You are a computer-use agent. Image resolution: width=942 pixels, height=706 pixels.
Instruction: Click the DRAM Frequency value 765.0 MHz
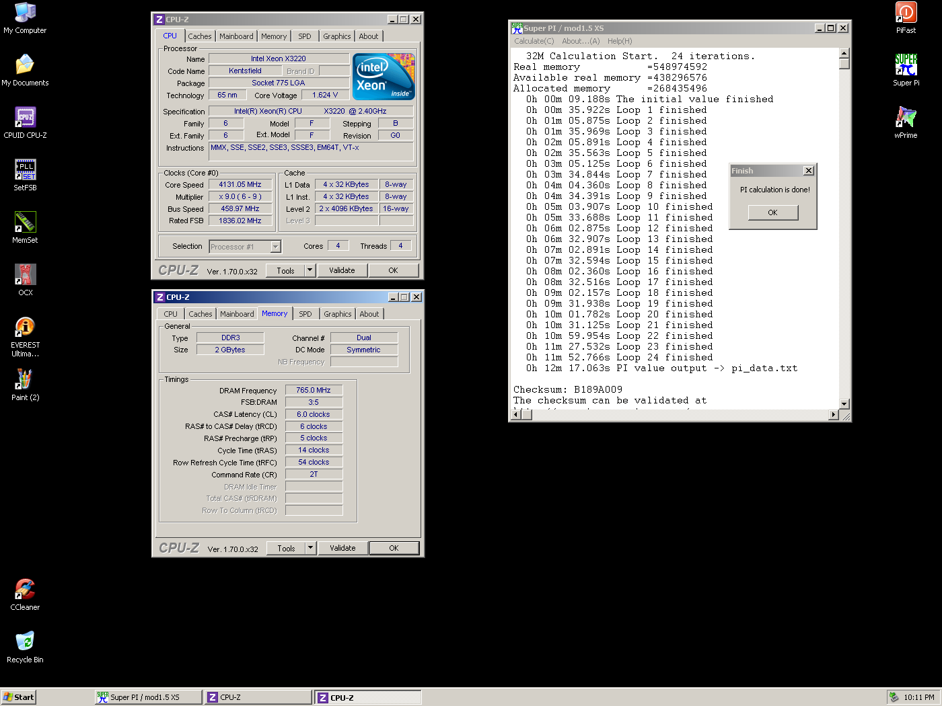point(314,390)
